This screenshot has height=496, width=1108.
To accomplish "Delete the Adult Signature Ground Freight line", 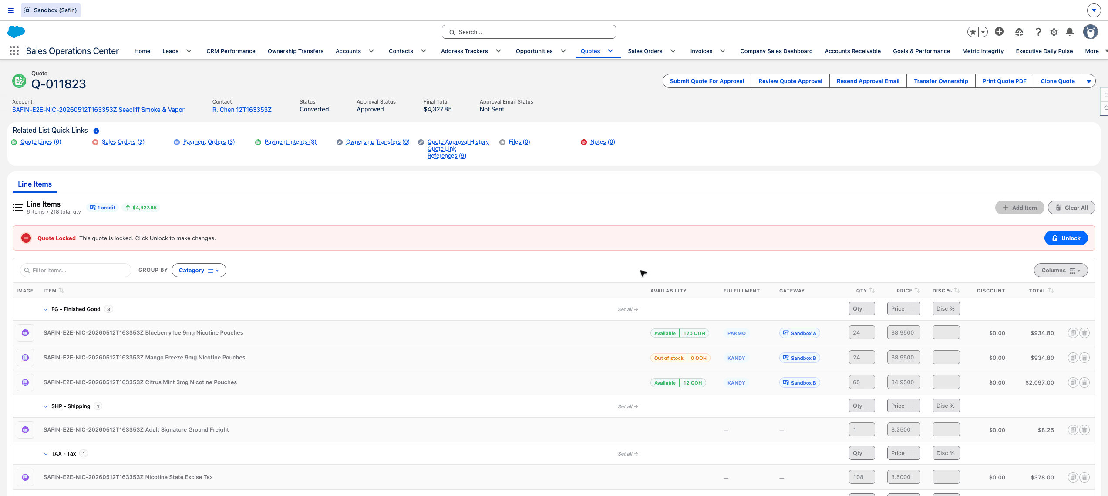I will [x=1084, y=430].
